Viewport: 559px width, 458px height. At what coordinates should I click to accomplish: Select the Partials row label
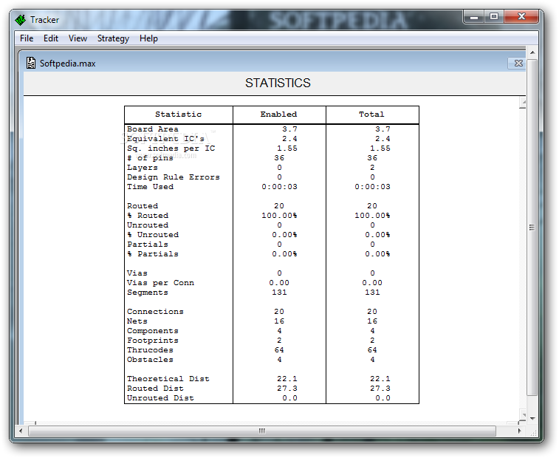[147, 245]
